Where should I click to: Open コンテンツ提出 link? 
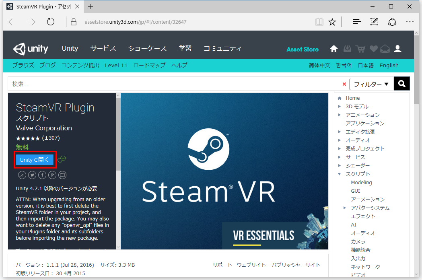(80, 65)
